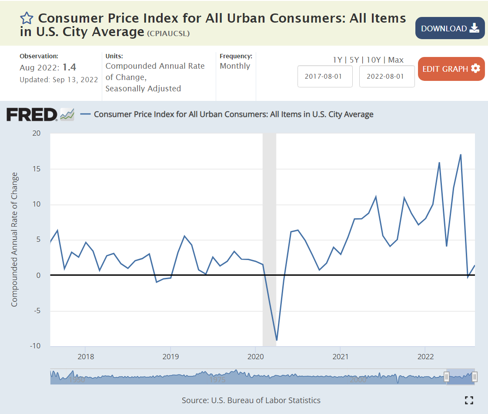
Task: Click the right range slider handle
Action: point(475,377)
